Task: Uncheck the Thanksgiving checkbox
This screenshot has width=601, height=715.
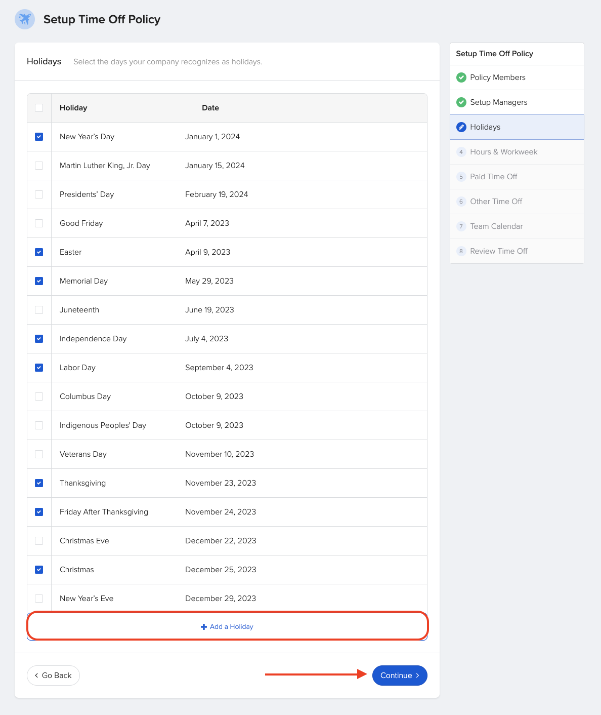Action: pyautogui.click(x=39, y=483)
